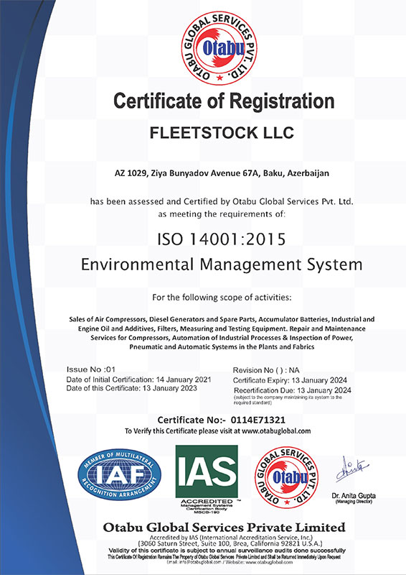Click the 'ACCREDITED' text under IAS logo
406x575 pixels.
(207, 501)
